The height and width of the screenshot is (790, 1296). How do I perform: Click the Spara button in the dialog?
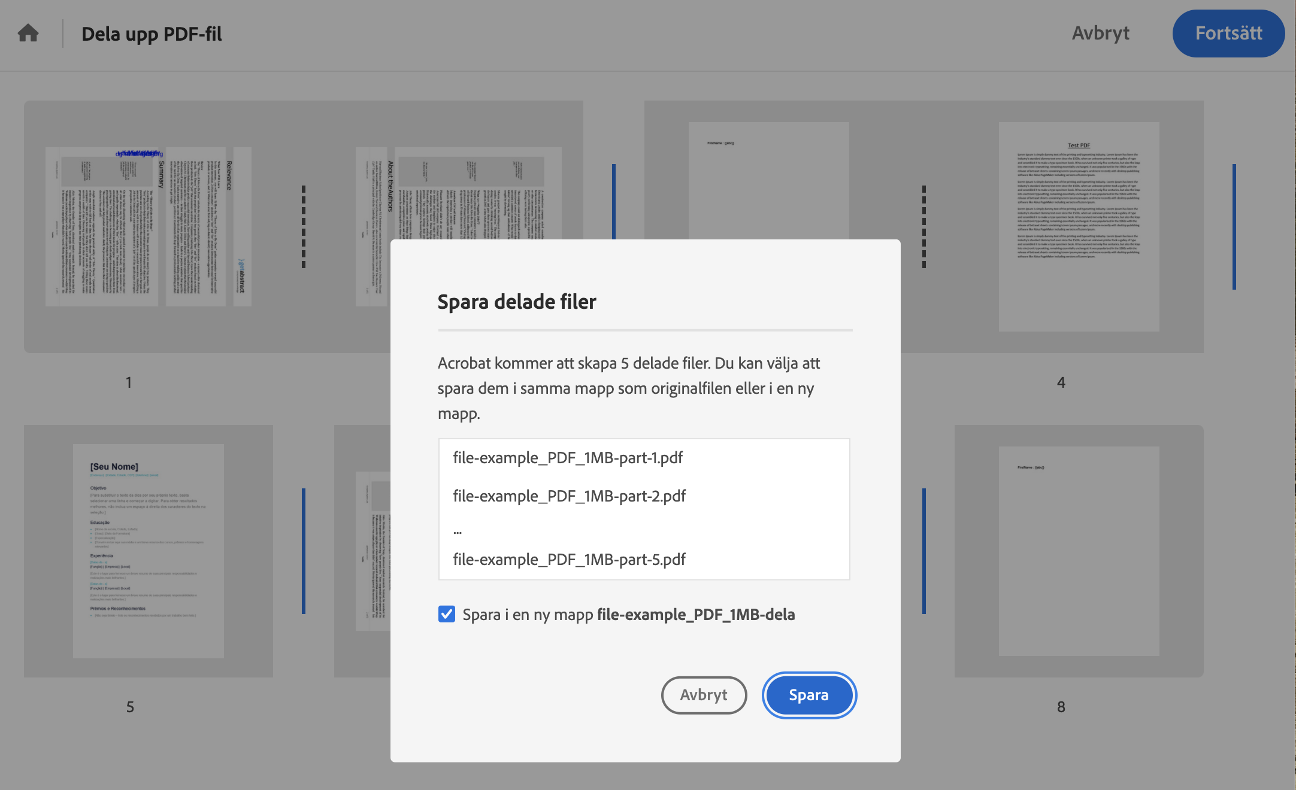(809, 695)
